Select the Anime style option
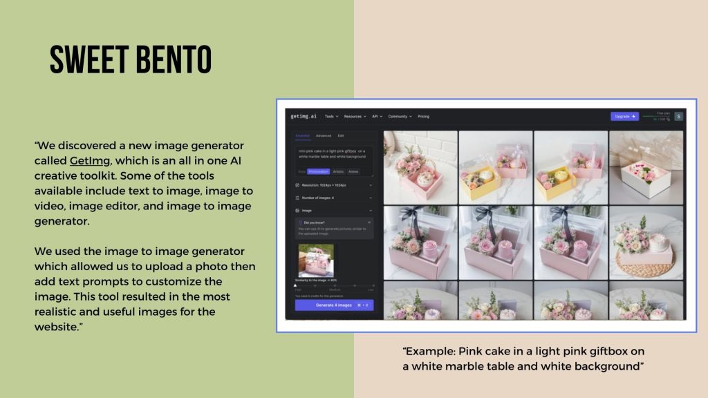The height and width of the screenshot is (398, 708). point(353,171)
